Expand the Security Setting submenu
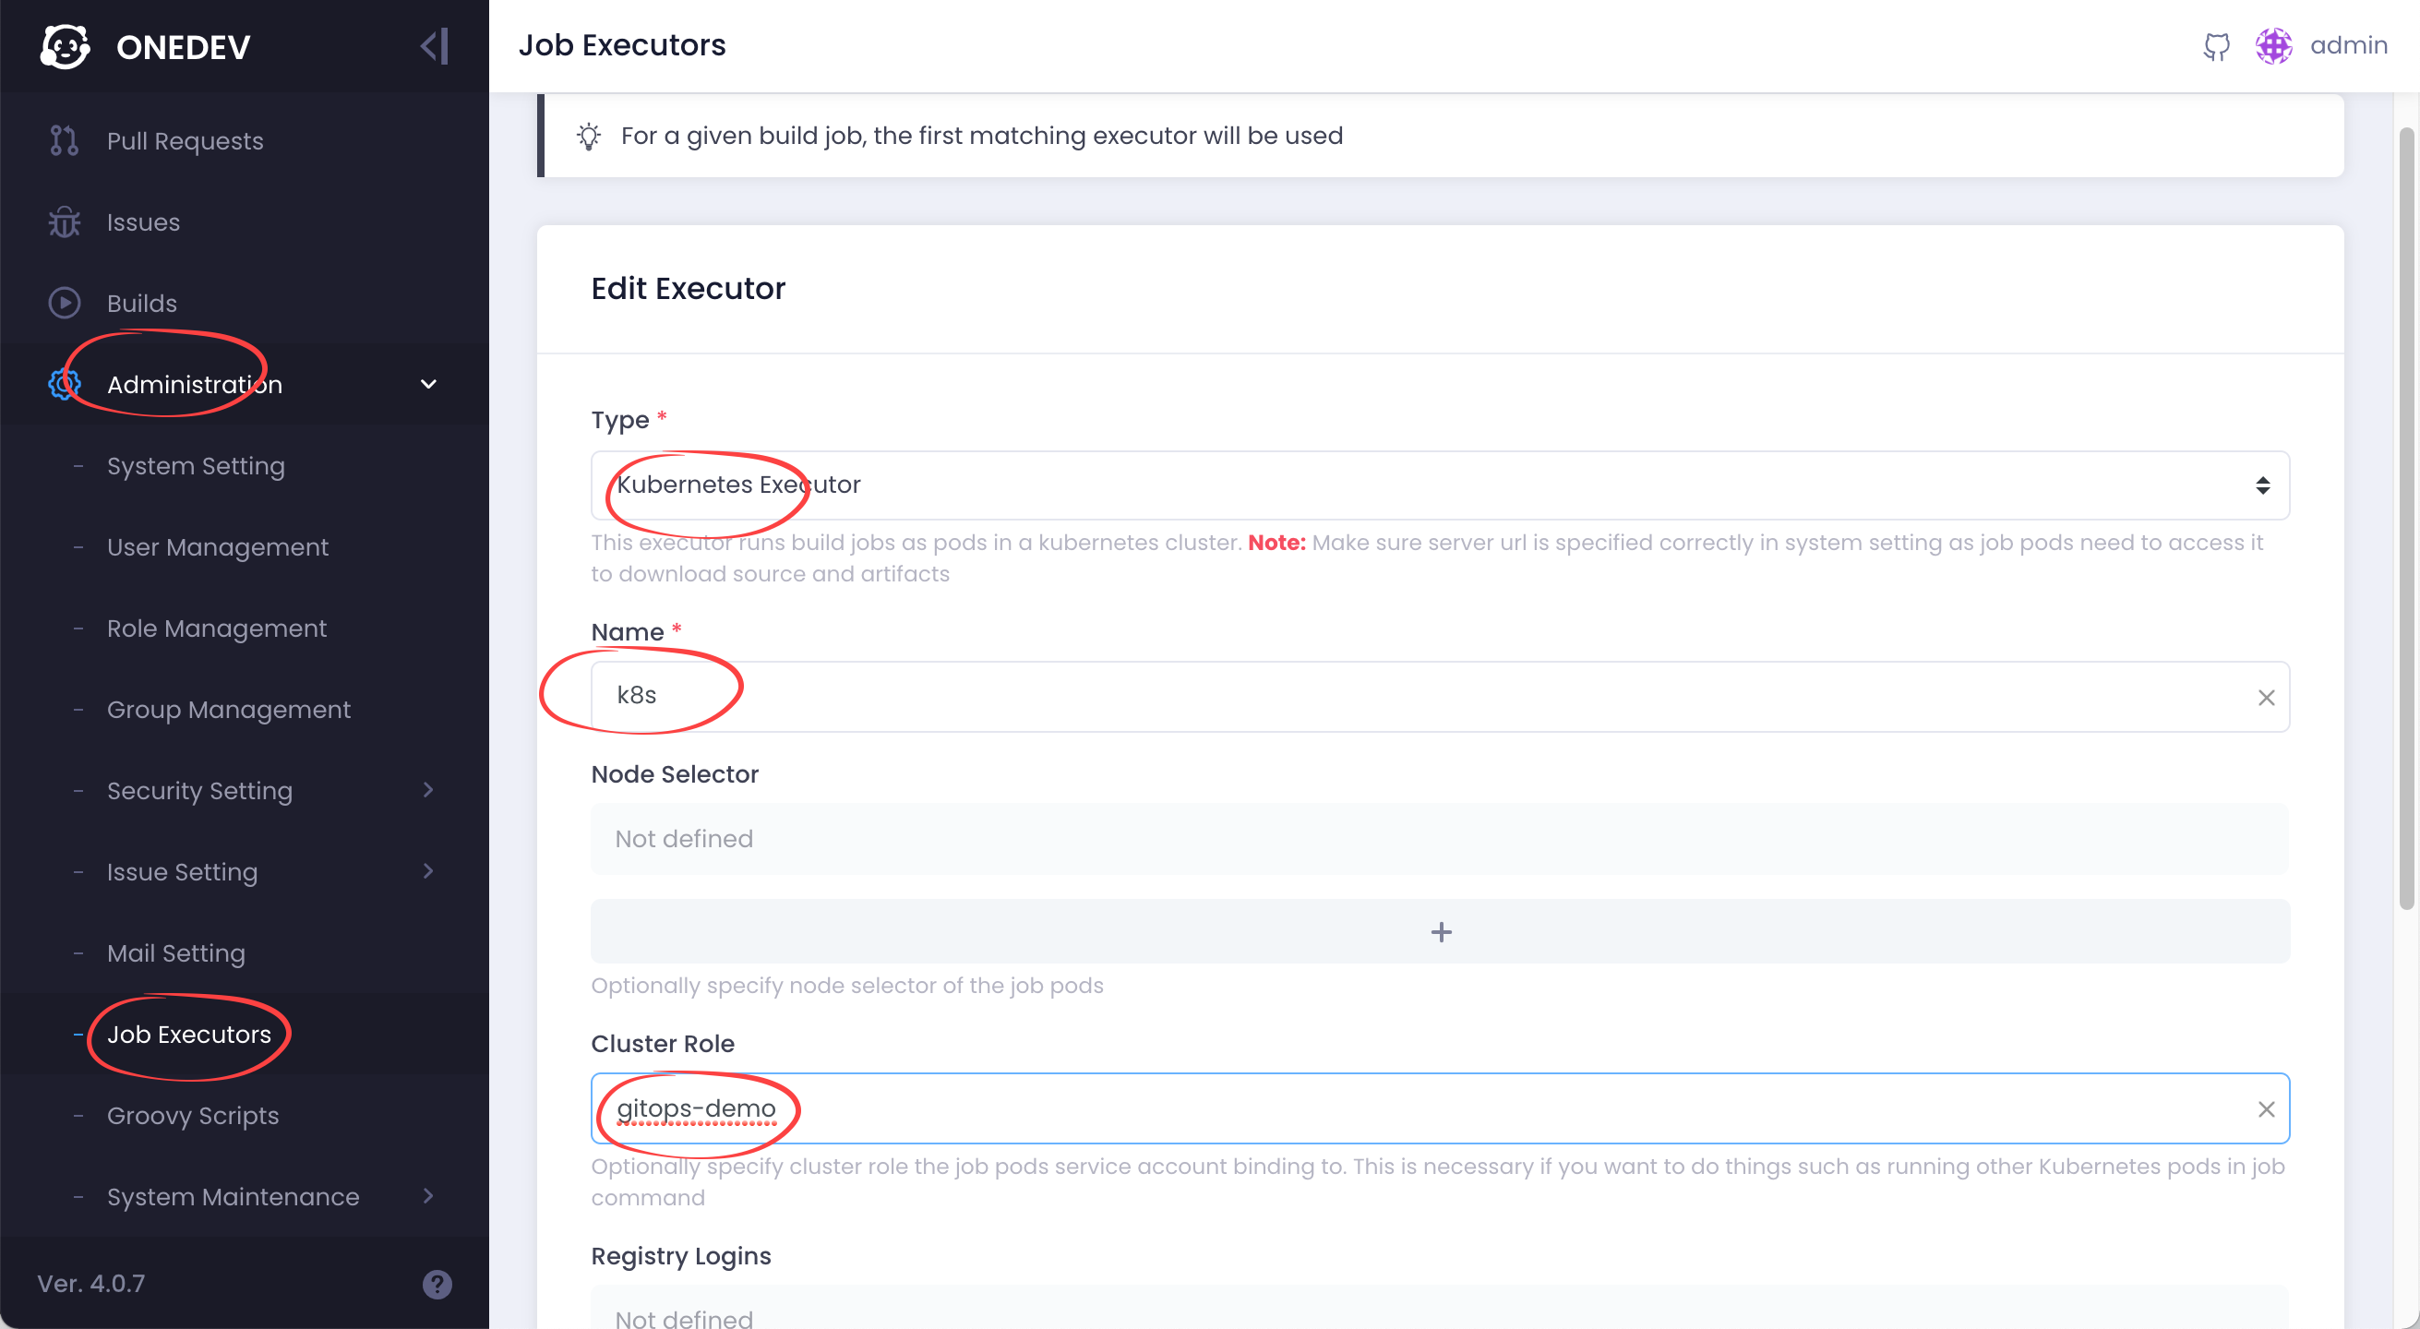The width and height of the screenshot is (2420, 1329). point(428,791)
